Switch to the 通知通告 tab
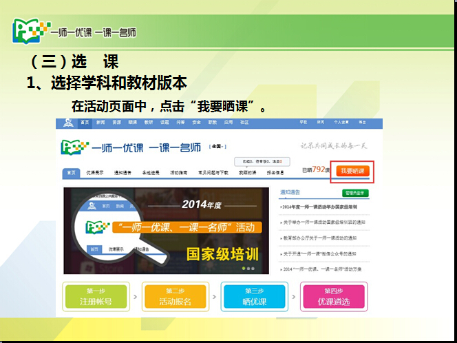The image size is (457, 343). [123, 173]
